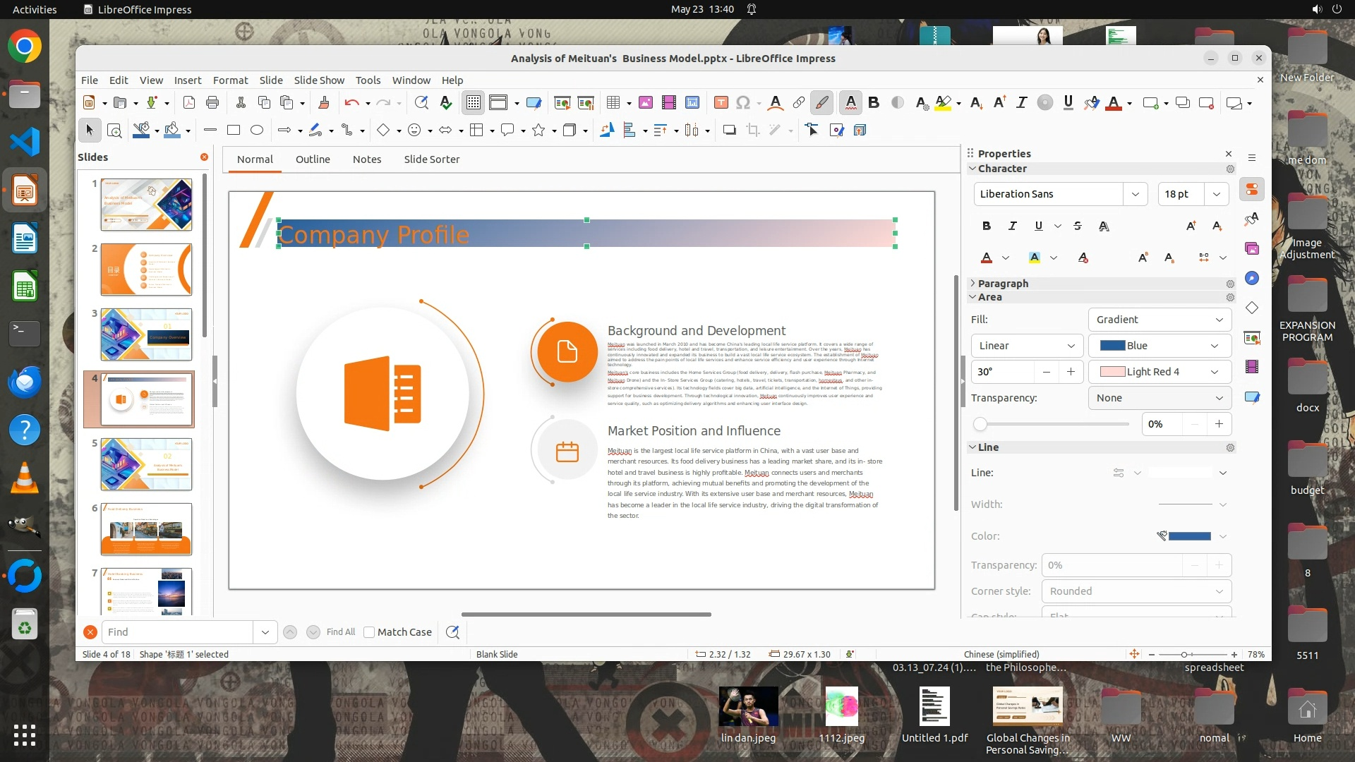
Task: Toggle the Display Grid icon
Action: pos(473,103)
